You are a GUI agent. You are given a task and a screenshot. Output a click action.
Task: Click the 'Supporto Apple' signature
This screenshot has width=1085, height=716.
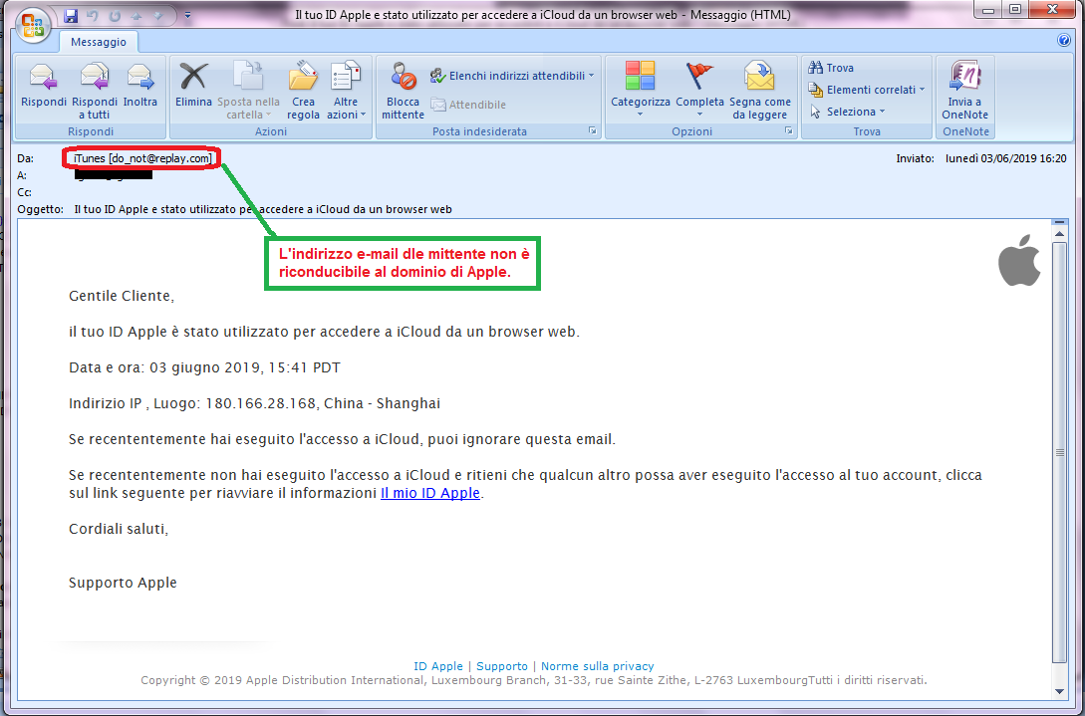[x=123, y=584]
